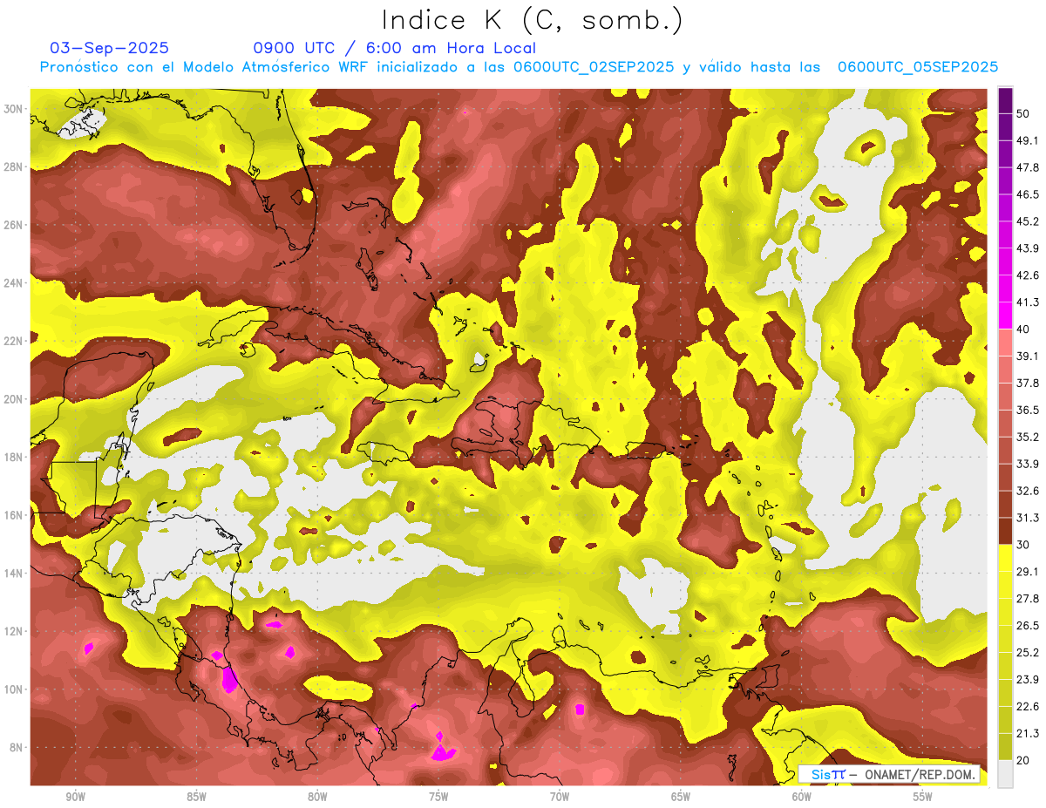Screen dimensions: 1046x808
Task: Click the latitude axis label "14N"
Action: click(13, 574)
